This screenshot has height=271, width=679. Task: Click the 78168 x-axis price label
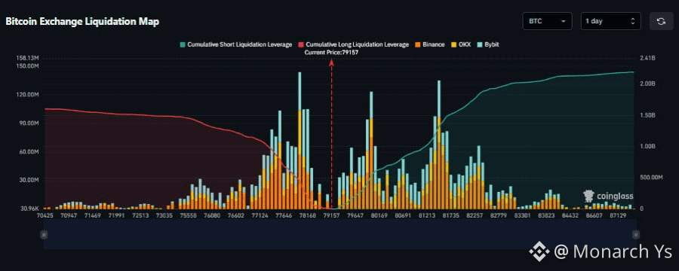tap(308, 215)
